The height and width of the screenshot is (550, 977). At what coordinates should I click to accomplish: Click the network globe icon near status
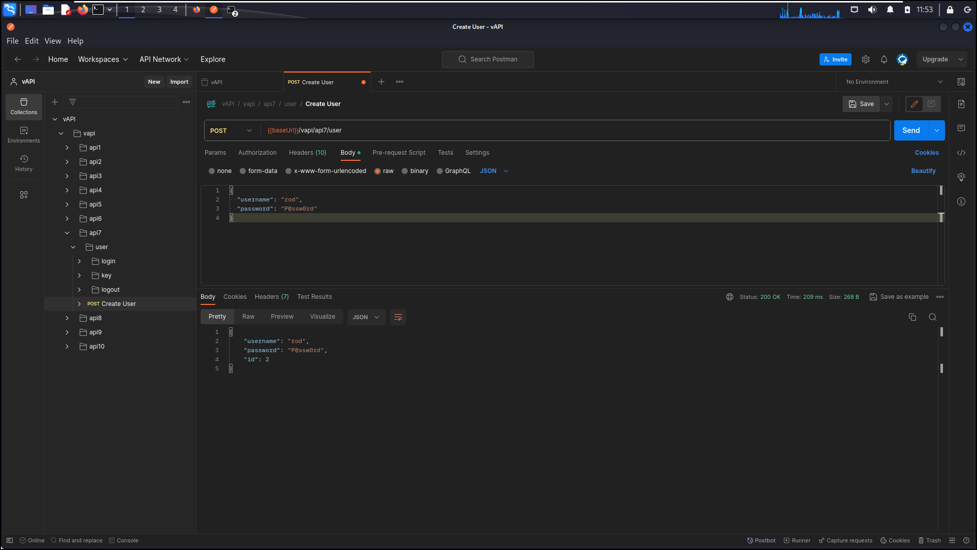point(730,297)
